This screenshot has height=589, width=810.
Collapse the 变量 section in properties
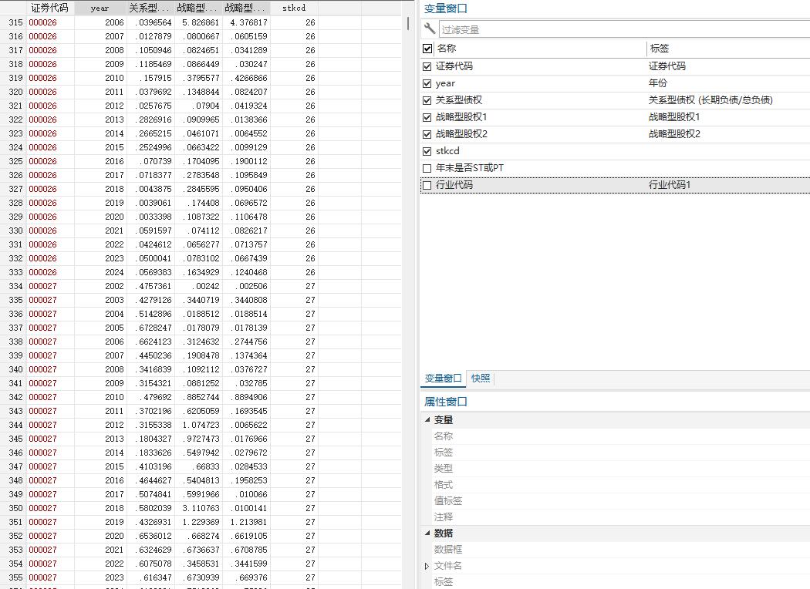click(x=427, y=420)
